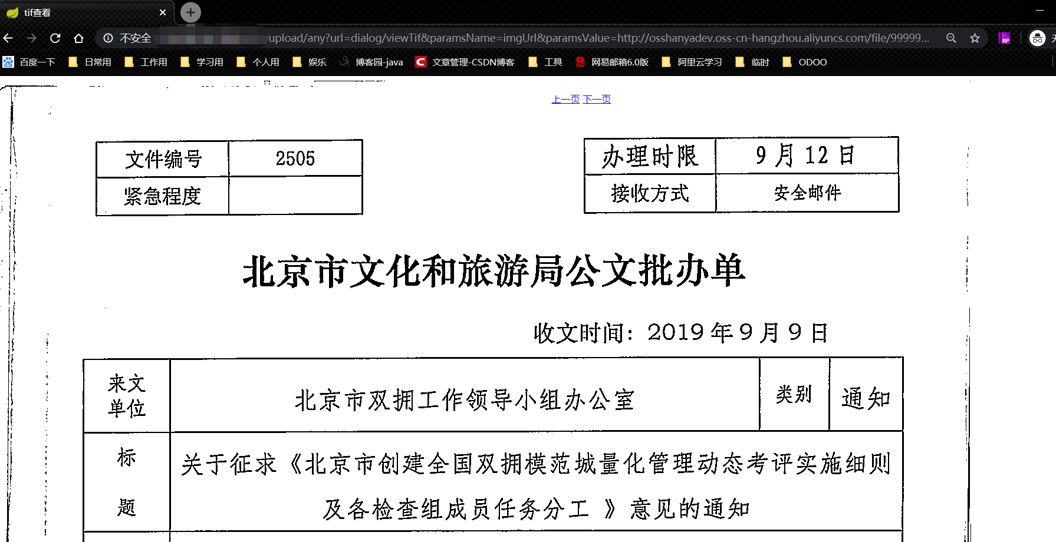This screenshot has width=1056, height=542.
Task: Open the incognito profile avatar menu
Action: point(1038,38)
